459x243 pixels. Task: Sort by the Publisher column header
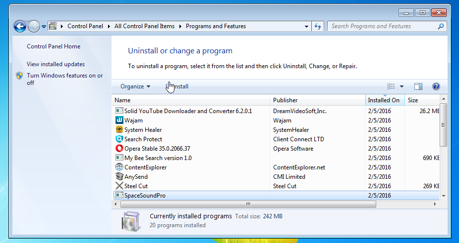pyautogui.click(x=318, y=100)
